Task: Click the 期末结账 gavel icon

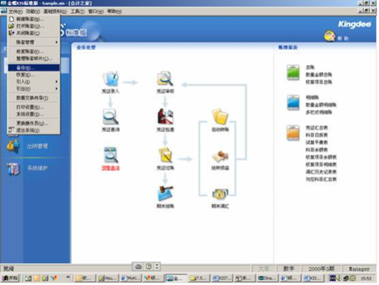Action: (165, 193)
